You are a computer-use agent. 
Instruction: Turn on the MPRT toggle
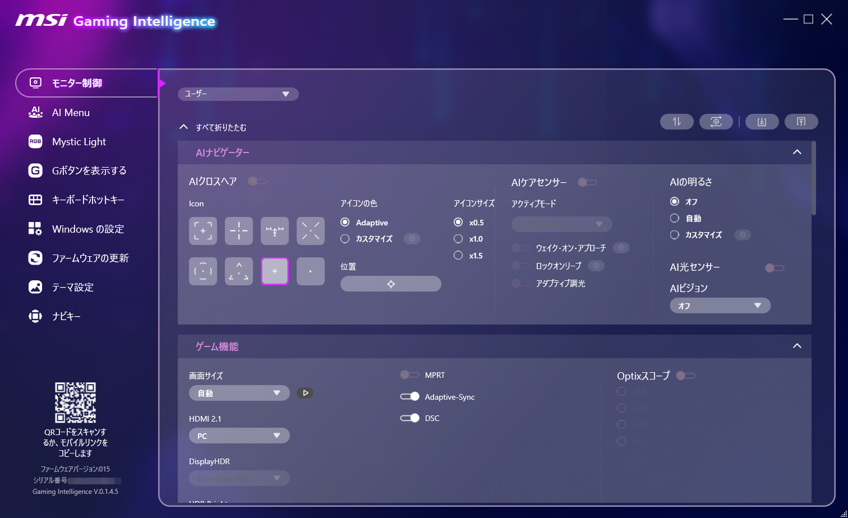click(409, 374)
